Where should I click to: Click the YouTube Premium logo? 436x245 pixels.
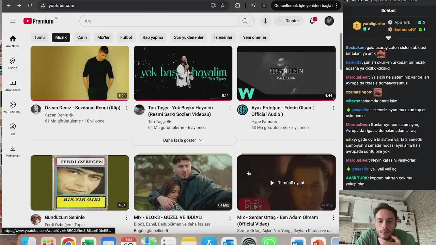pyautogui.click(x=38, y=21)
